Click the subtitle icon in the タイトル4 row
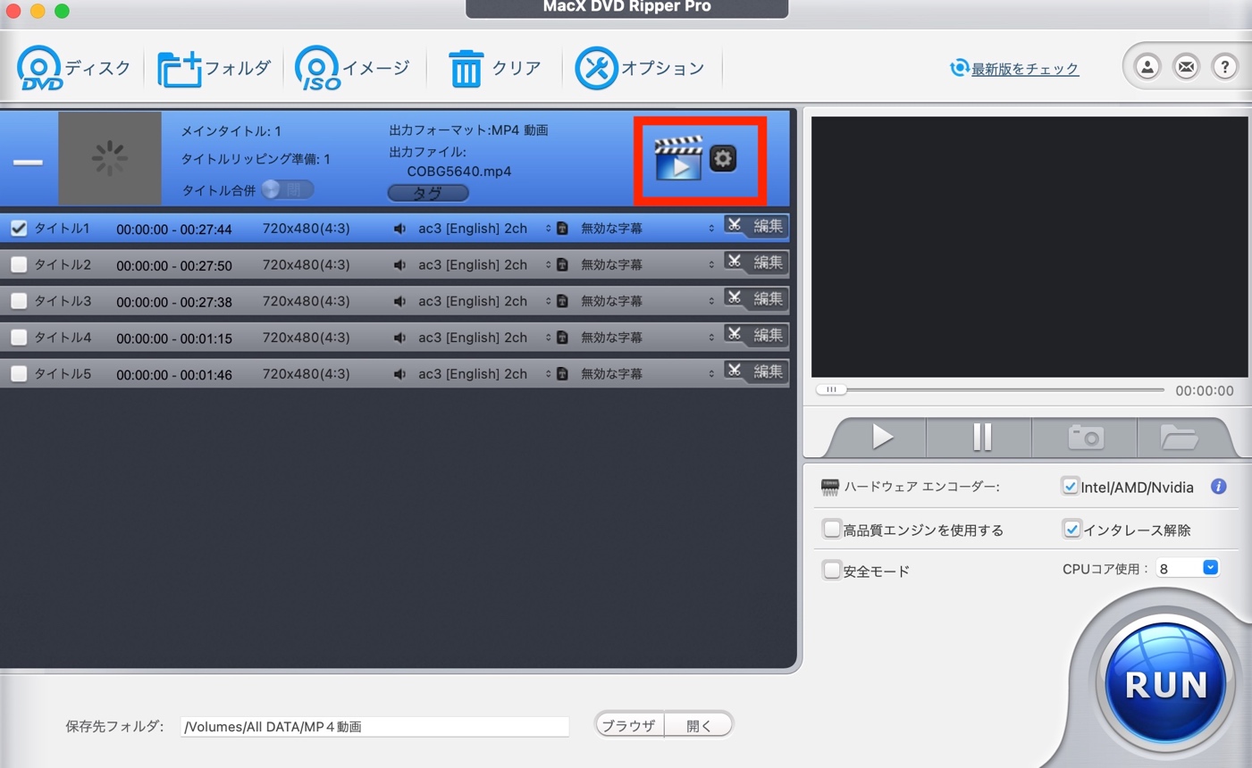 pyautogui.click(x=562, y=338)
